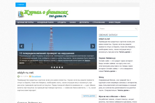The height and width of the screenshot is (103, 155).
Task: Go to Банки menu section
Action: click(73, 22)
